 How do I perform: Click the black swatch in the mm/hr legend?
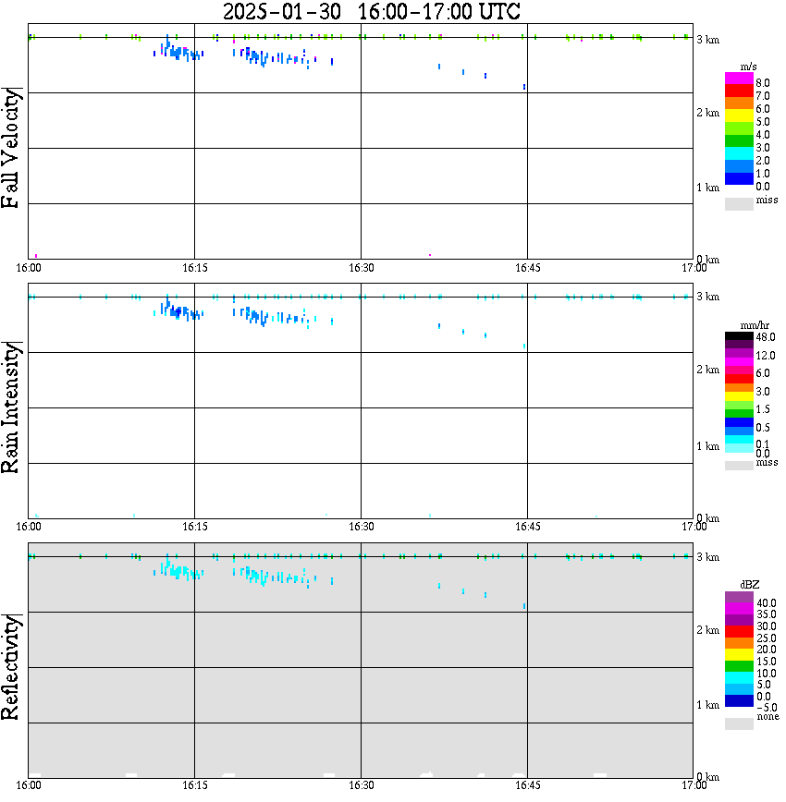(x=739, y=336)
